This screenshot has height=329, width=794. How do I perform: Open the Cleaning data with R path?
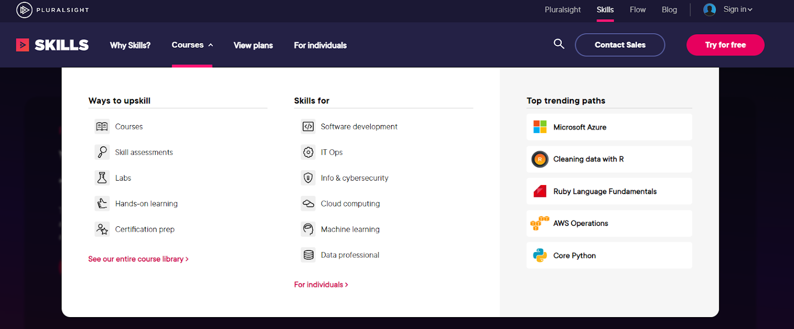(x=609, y=159)
